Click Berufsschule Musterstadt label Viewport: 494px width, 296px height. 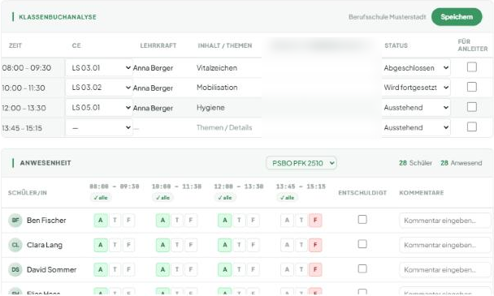(388, 17)
